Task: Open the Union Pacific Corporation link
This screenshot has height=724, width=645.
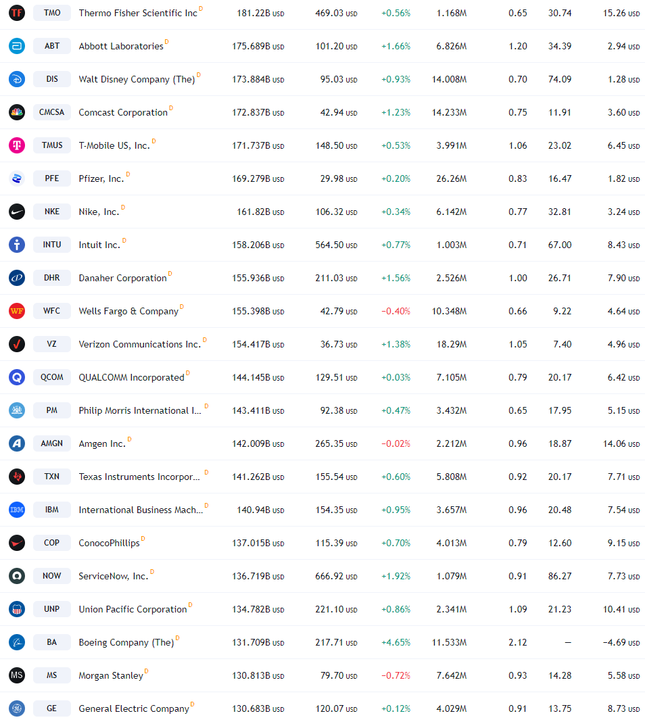Action: coord(133,610)
